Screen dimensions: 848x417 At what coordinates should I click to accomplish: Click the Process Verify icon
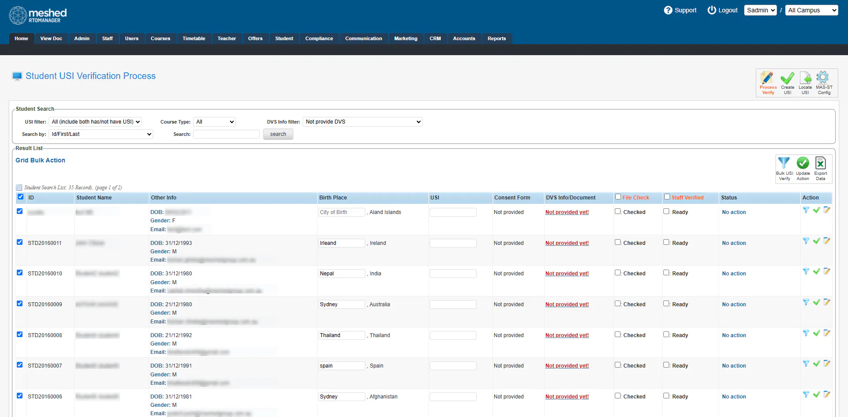[768, 79]
